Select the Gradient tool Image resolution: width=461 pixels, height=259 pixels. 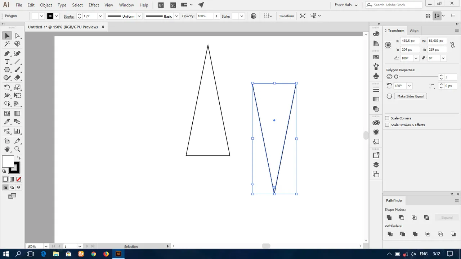point(17,113)
